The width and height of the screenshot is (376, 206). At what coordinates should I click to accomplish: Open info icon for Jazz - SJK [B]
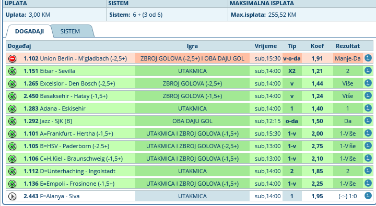pyautogui.click(x=368, y=120)
